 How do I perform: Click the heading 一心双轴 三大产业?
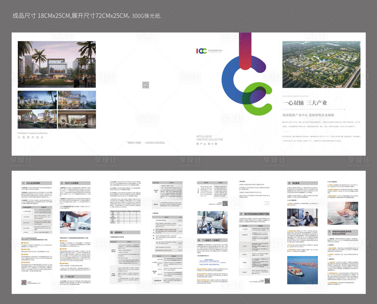point(305,103)
